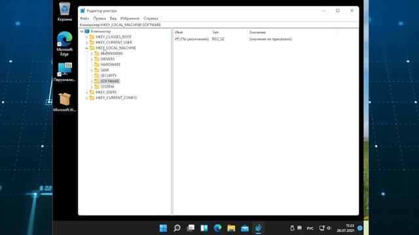The width and height of the screenshot is (419, 235).
Task: Open Task View on taskbar
Action: [191, 228]
